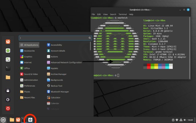The height and width of the screenshot is (123, 196).
Task: Launch the Calculator app
Action: [x=54, y=97]
